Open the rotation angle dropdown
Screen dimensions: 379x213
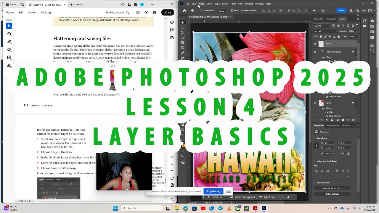click(333, 154)
